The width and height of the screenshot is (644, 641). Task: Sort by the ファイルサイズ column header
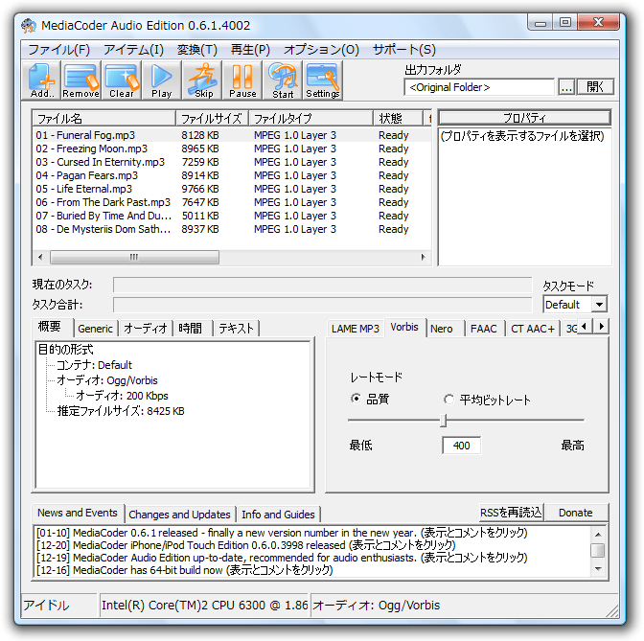tap(212, 119)
